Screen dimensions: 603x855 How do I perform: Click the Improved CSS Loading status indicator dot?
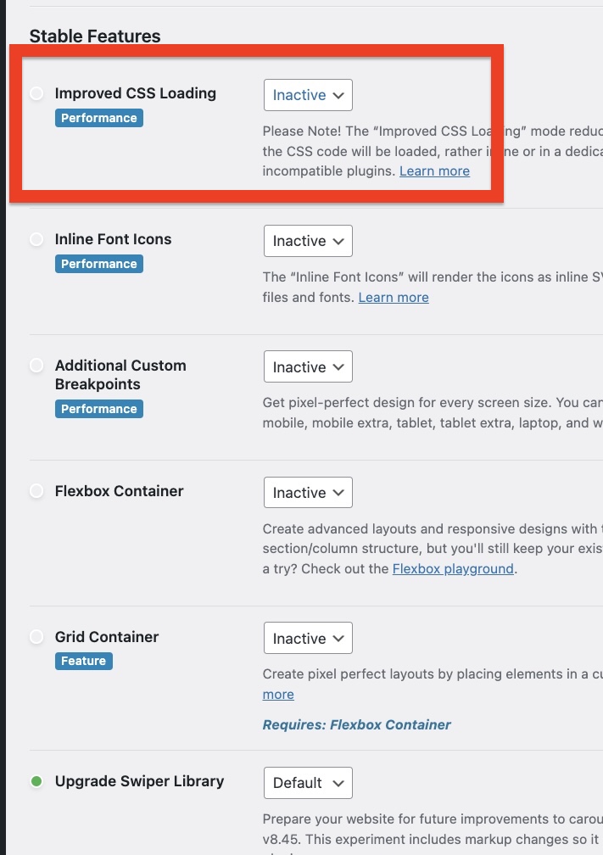[x=36, y=93]
